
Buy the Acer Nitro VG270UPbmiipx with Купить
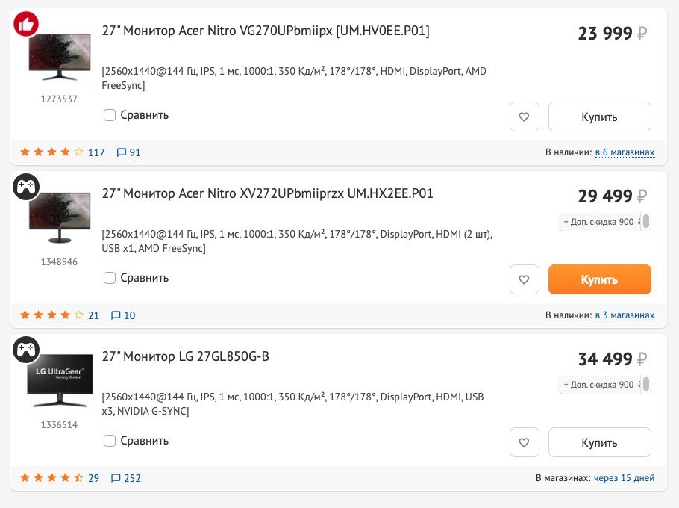tap(600, 117)
